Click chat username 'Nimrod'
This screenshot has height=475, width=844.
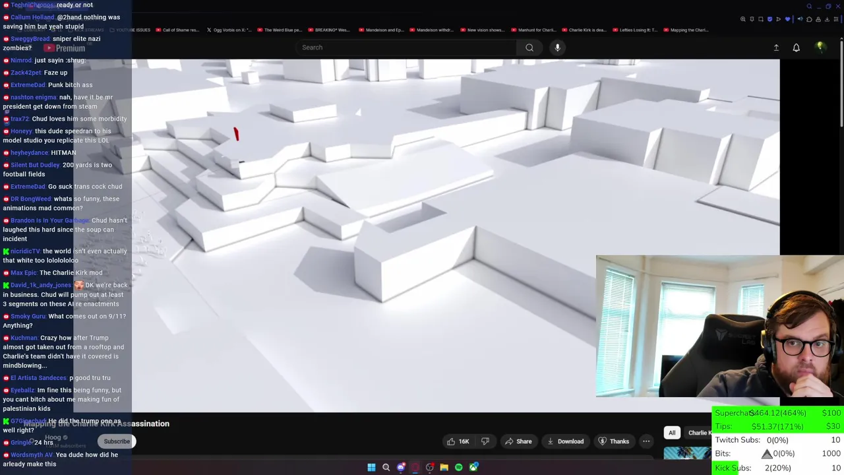tap(21, 60)
